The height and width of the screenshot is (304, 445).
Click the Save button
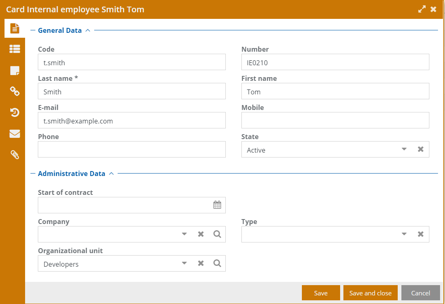(321, 293)
